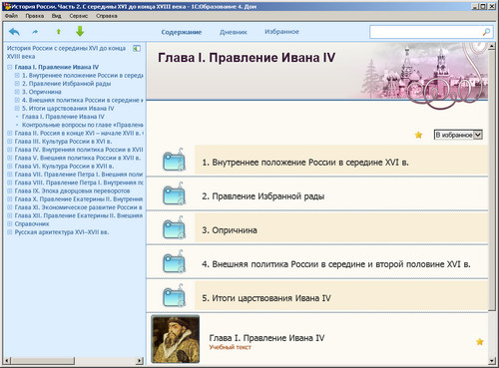Click the Ivan IV portrait thumbnail

(176, 339)
